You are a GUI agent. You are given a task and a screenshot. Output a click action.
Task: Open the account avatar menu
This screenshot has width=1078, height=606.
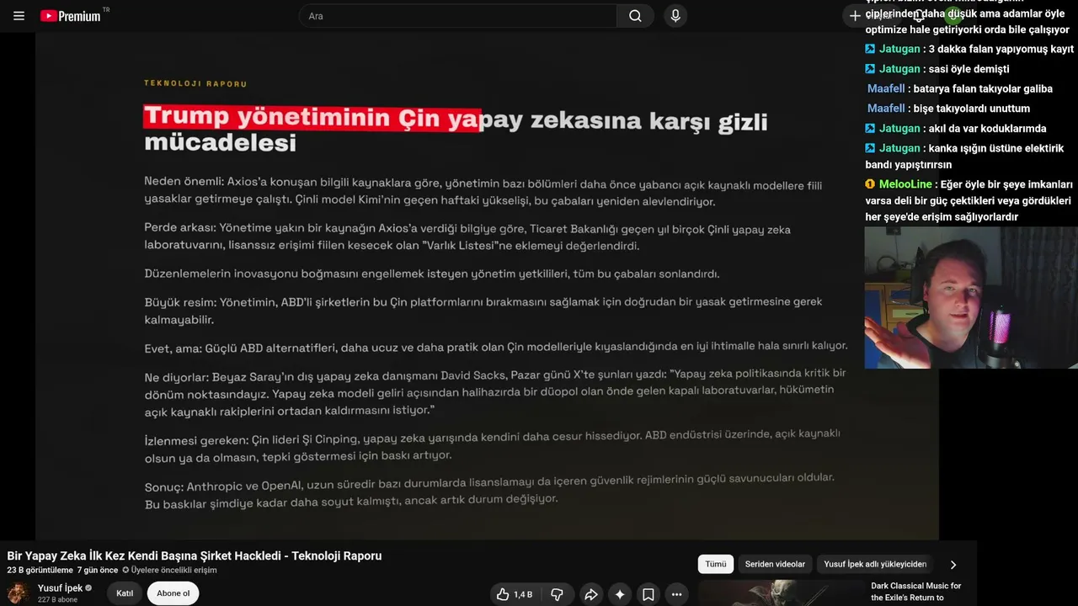954,15
